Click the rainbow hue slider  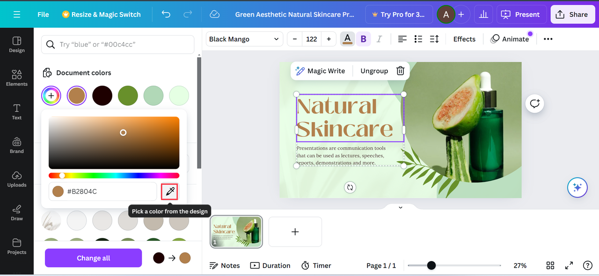click(x=114, y=175)
